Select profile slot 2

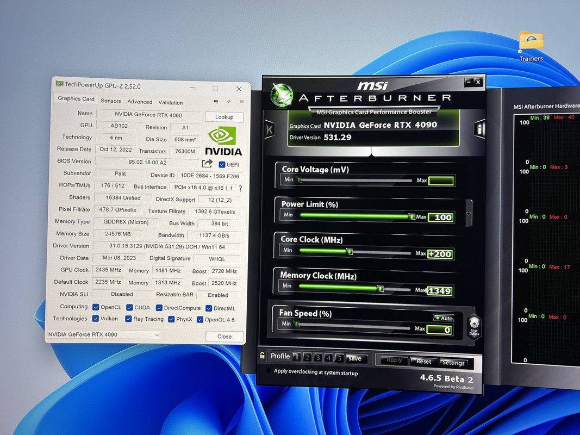(307, 357)
